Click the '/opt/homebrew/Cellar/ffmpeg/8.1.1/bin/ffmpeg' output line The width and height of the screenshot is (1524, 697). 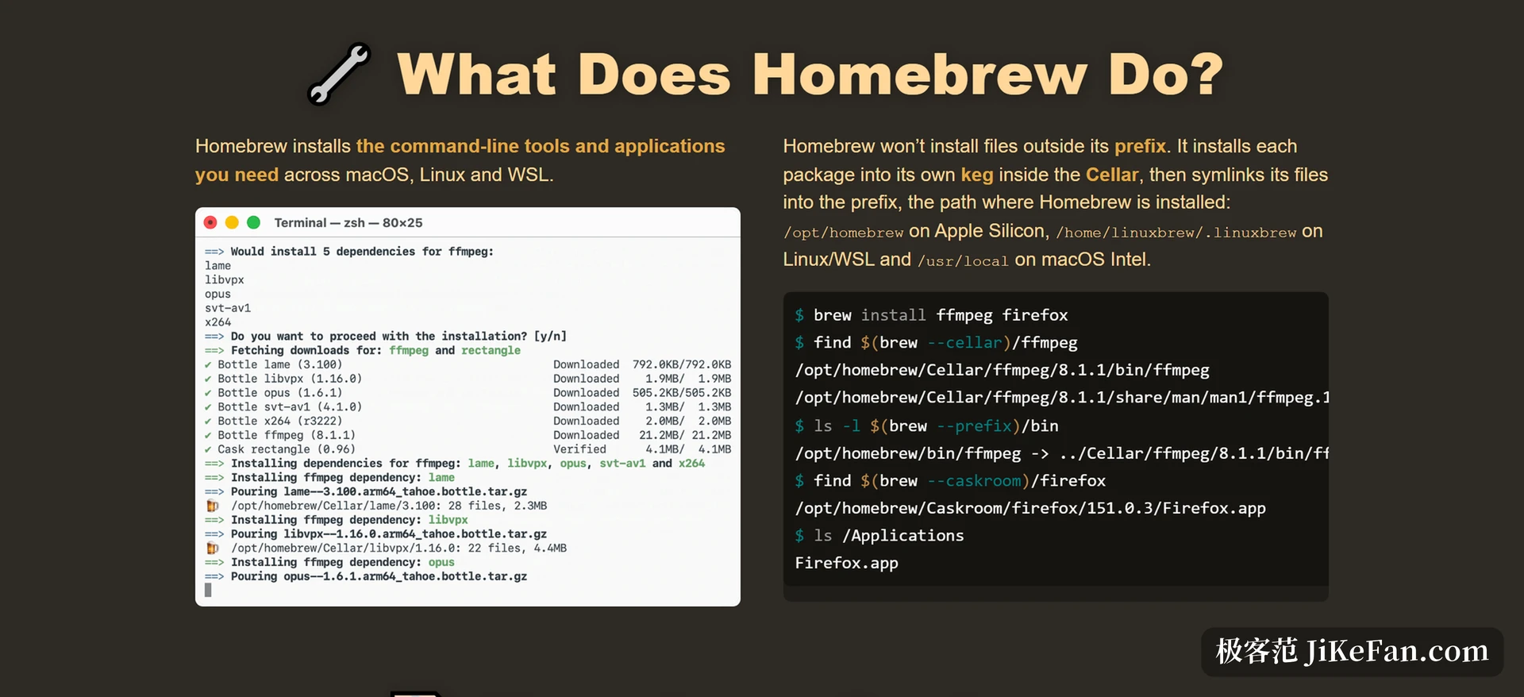tap(1002, 371)
